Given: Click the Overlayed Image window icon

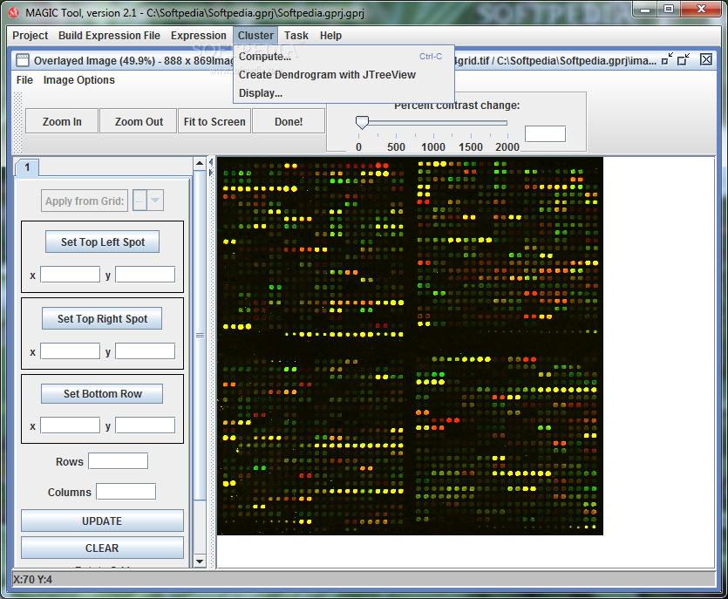Looking at the screenshot, I should point(22,60).
